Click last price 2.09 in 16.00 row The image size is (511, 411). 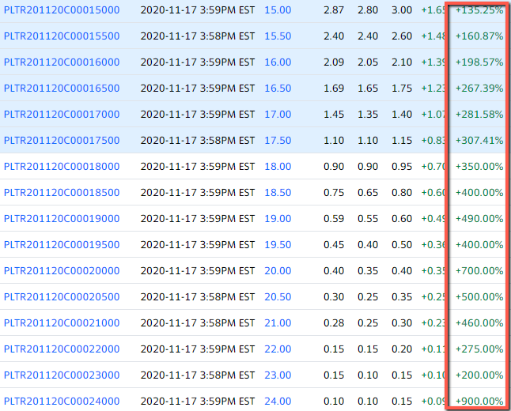pyautogui.click(x=334, y=62)
